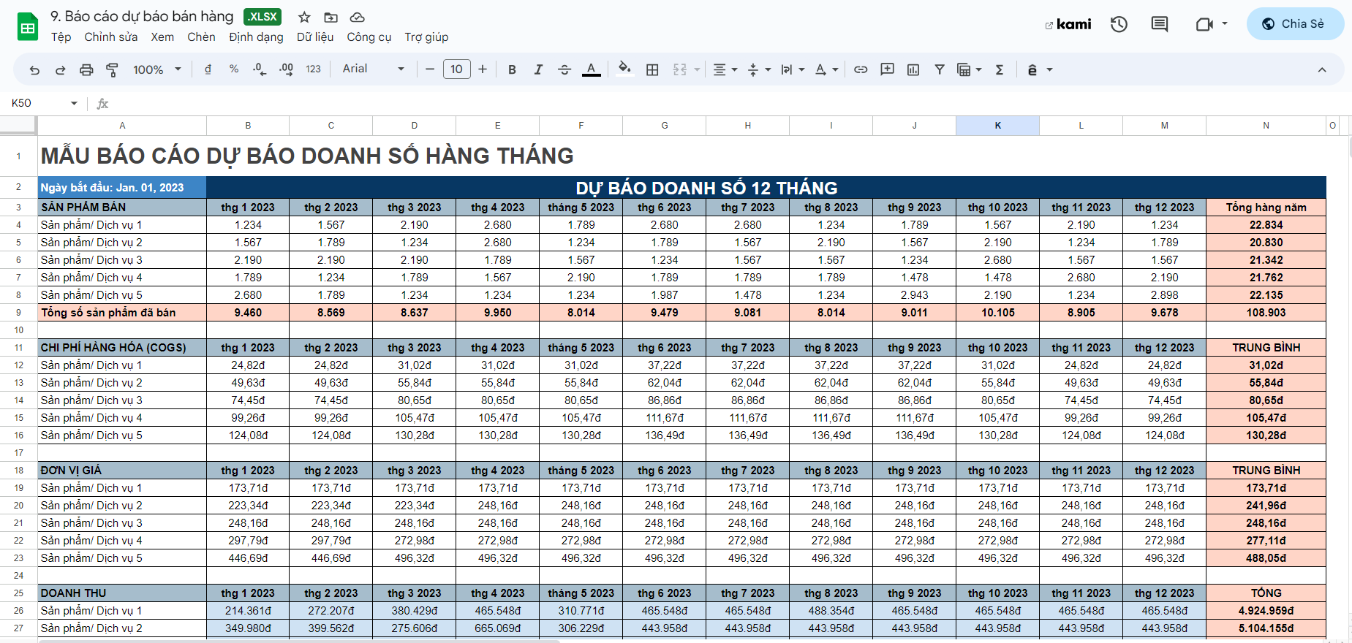Click the .XLSX file badge
Screen dimensions: 1352x643
click(263, 17)
